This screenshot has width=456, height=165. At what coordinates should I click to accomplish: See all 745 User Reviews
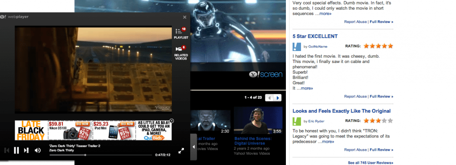(x=370, y=163)
